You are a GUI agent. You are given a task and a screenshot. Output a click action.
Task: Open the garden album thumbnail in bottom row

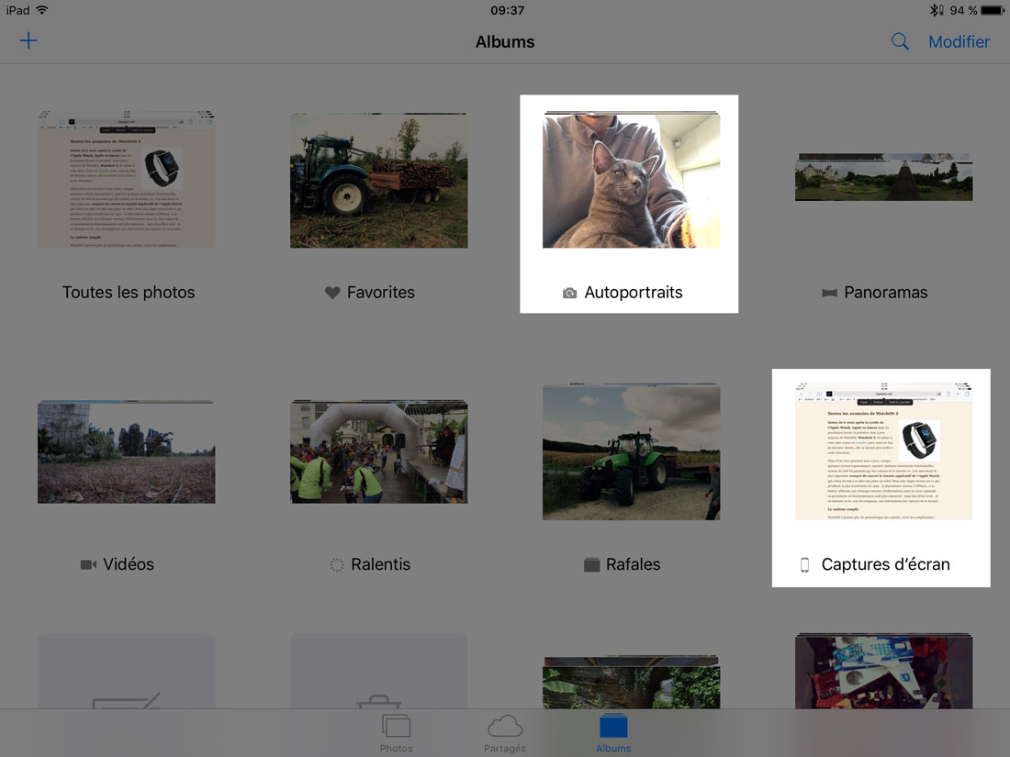pos(632,683)
